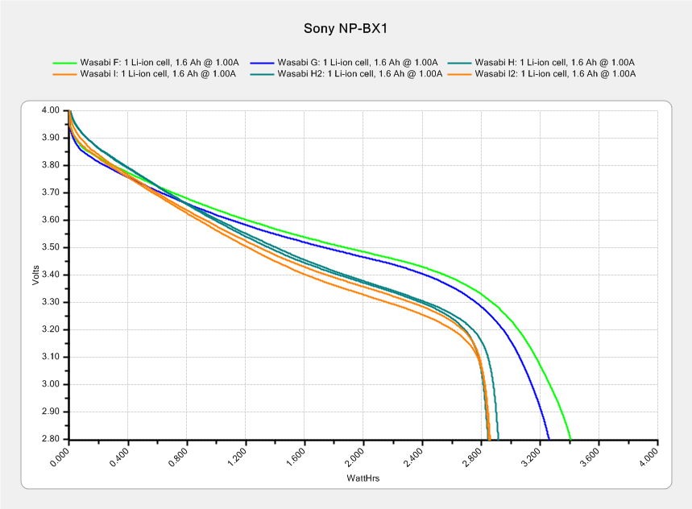This screenshot has height=509, width=692.
Task: Click the 4.00 tick on Volts axis
Action: coord(50,110)
